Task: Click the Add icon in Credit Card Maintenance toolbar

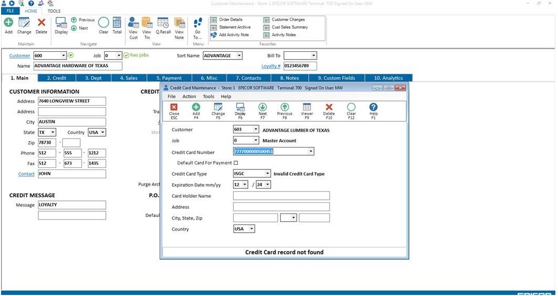Action: pos(196,108)
